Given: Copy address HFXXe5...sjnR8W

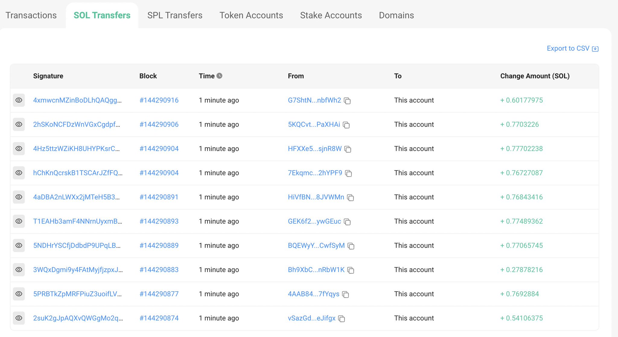Looking at the screenshot, I should pos(348,149).
